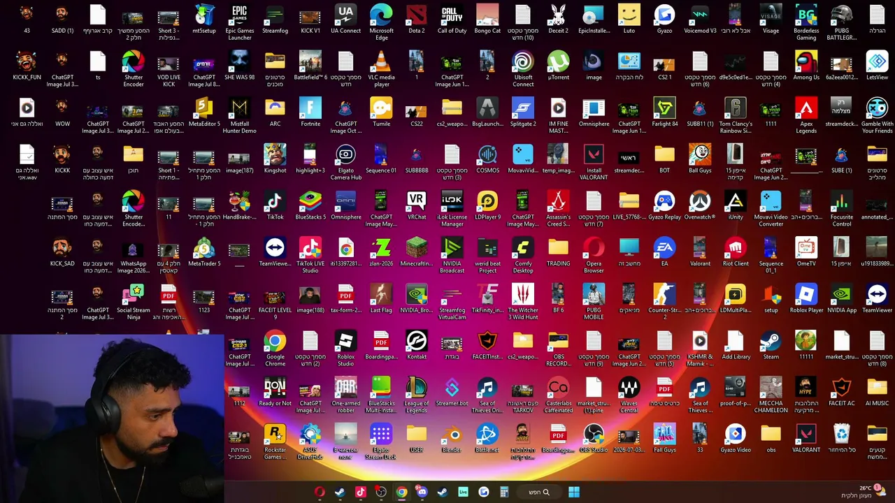The image size is (895, 503).
Task: Open the Windows Start menu
Action: pos(574,492)
